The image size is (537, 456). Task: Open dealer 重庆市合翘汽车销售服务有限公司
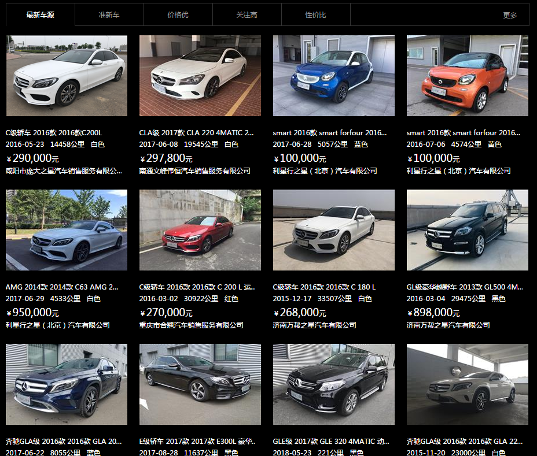(x=191, y=325)
